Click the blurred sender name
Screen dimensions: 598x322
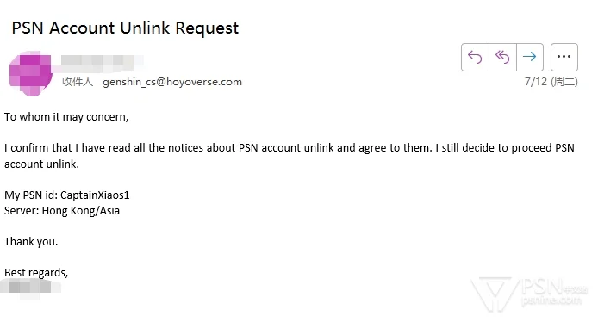[x=100, y=63]
